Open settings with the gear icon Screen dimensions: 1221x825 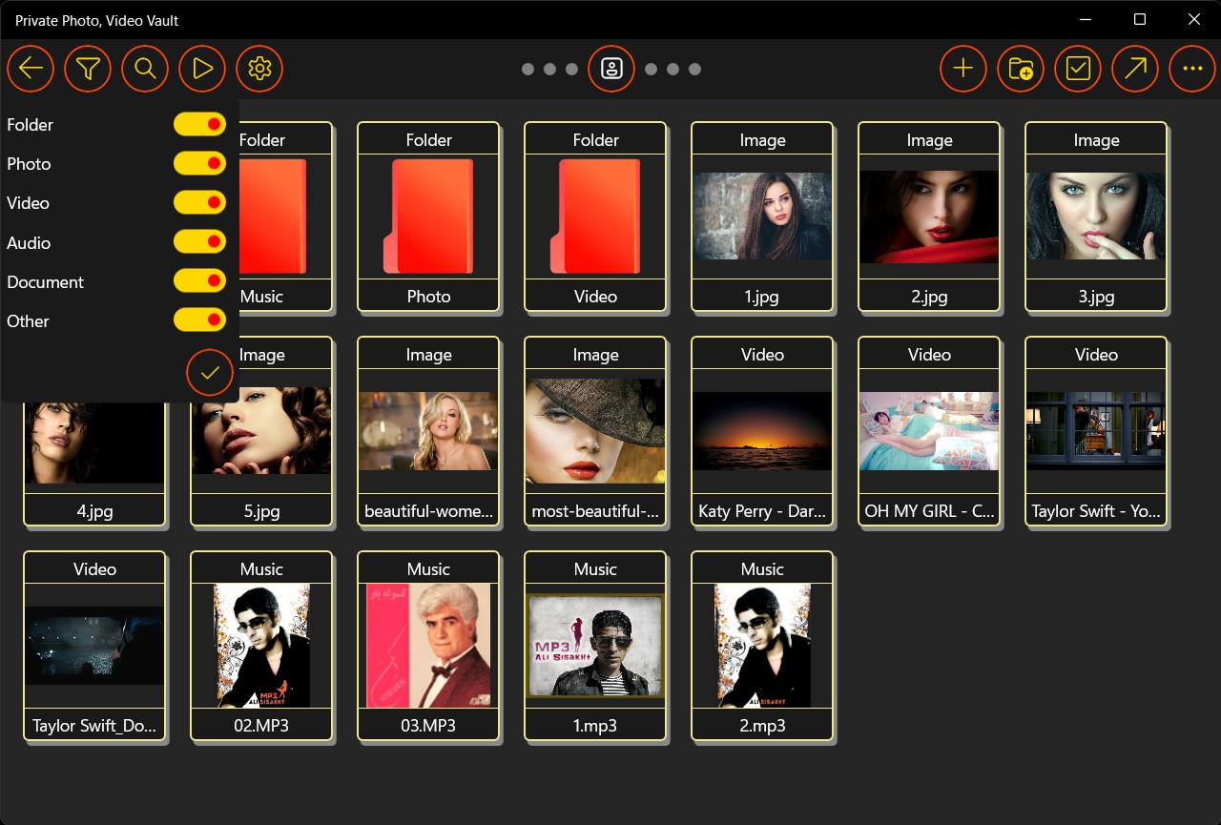[259, 69]
